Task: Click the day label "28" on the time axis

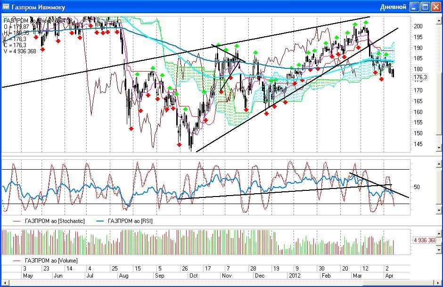Action: (253, 269)
